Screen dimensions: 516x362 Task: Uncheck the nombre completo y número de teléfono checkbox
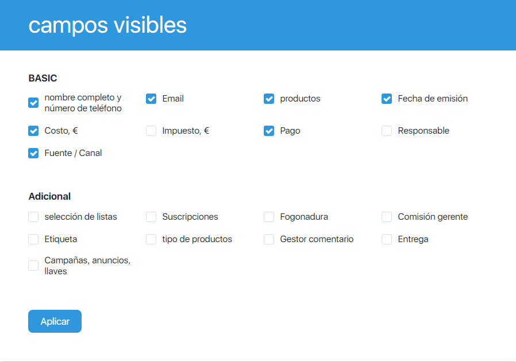coord(33,103)
